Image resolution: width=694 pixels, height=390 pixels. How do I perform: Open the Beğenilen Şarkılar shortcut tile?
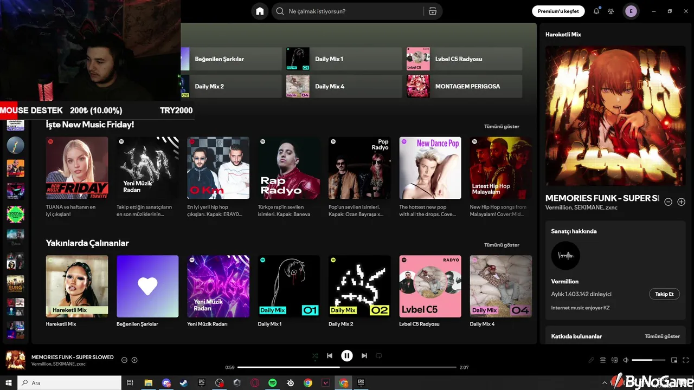(231, 58)
